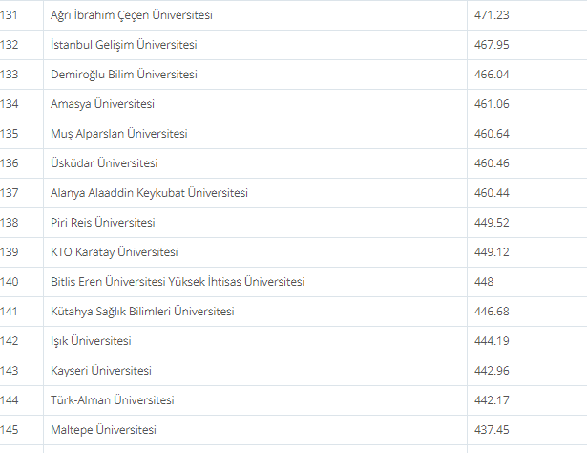
Task: Click KTO Karatay Üniversitesi
Action: coord(115,251)
